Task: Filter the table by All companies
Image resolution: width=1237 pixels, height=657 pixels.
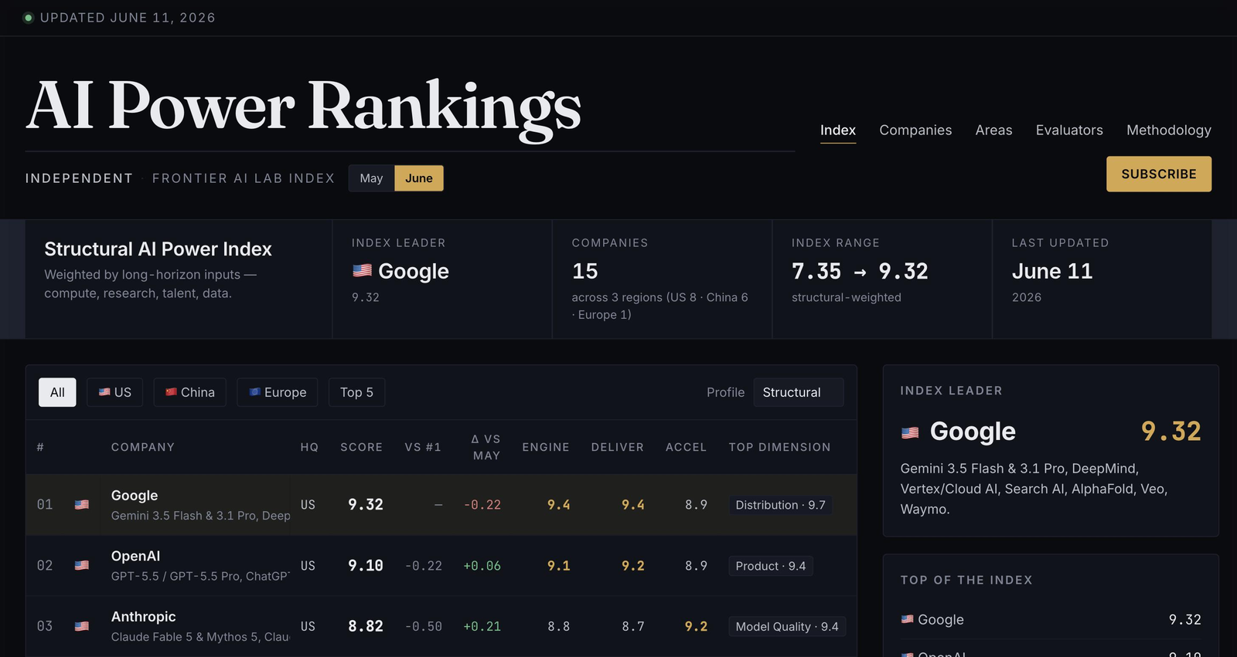Action: click(57, 392)
